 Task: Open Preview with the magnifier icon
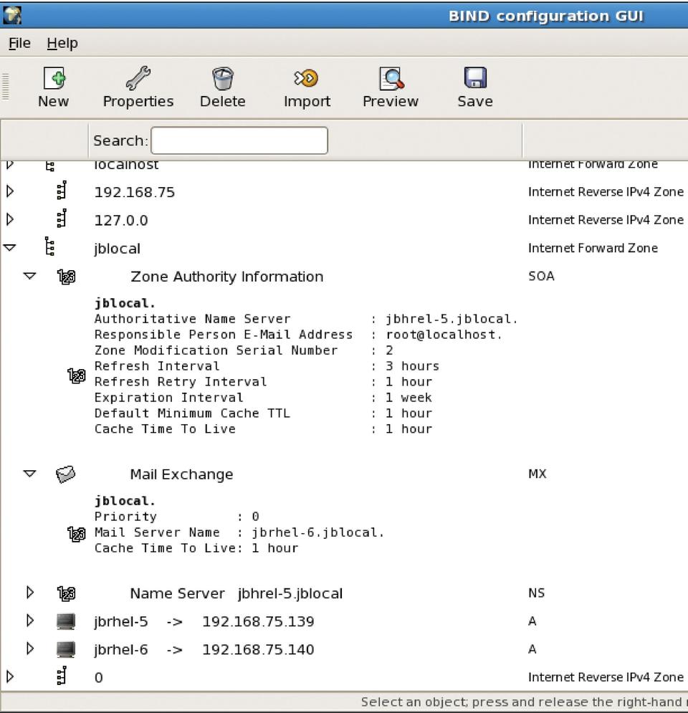391,78
